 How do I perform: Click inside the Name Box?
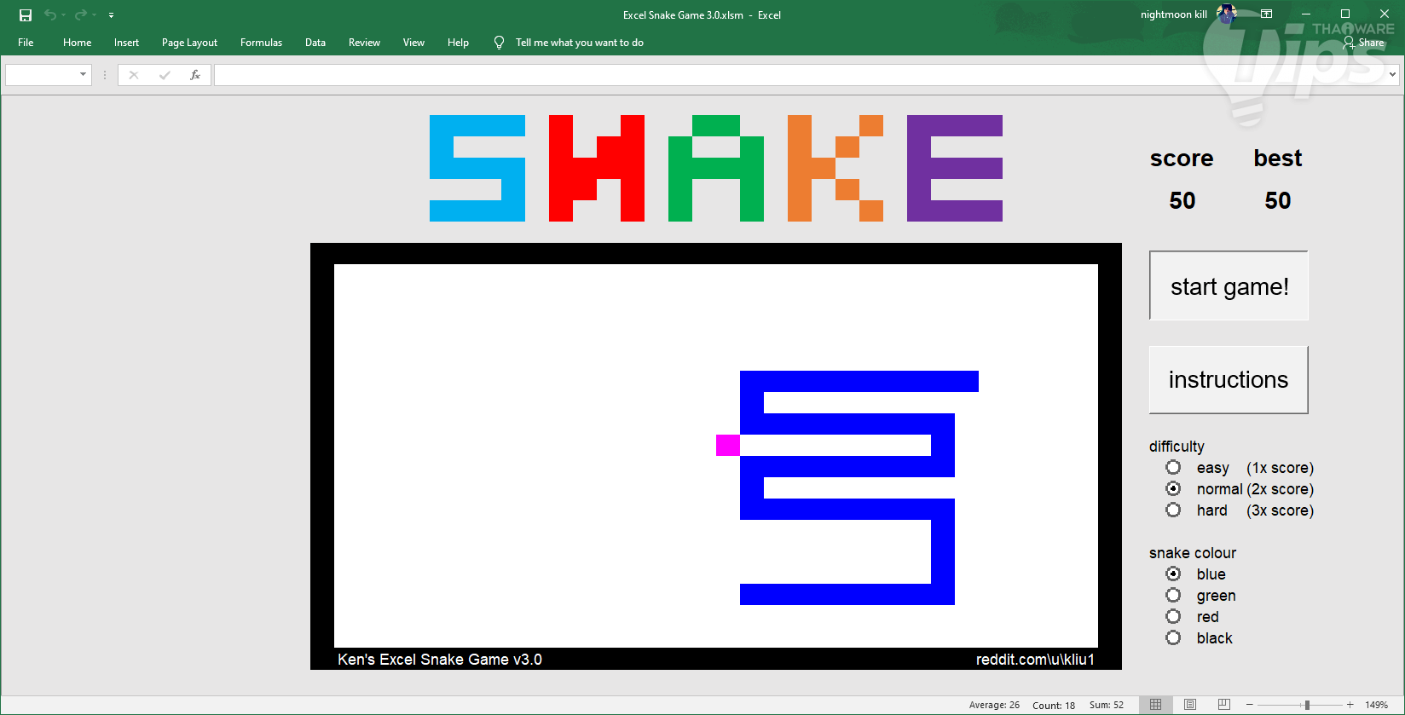42,75
